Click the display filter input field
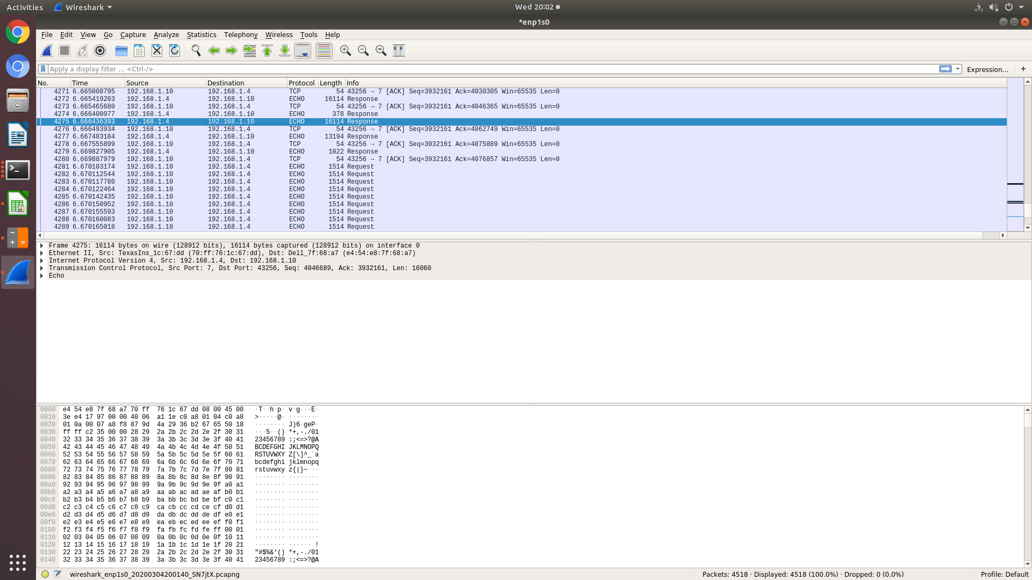 (484, 69)
